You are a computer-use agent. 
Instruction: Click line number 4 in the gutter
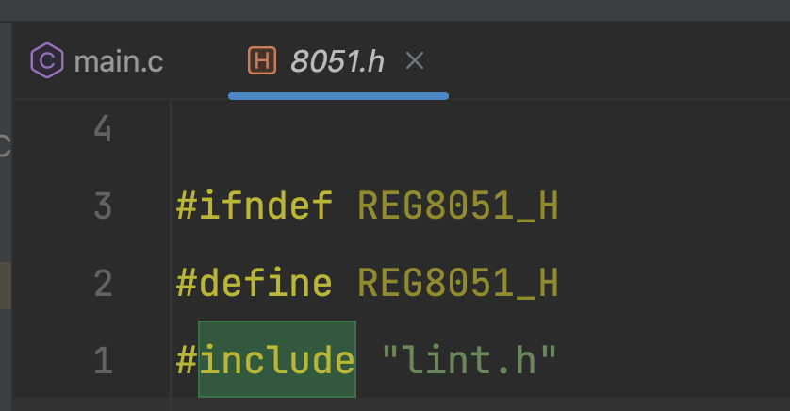tap(103, 129)
